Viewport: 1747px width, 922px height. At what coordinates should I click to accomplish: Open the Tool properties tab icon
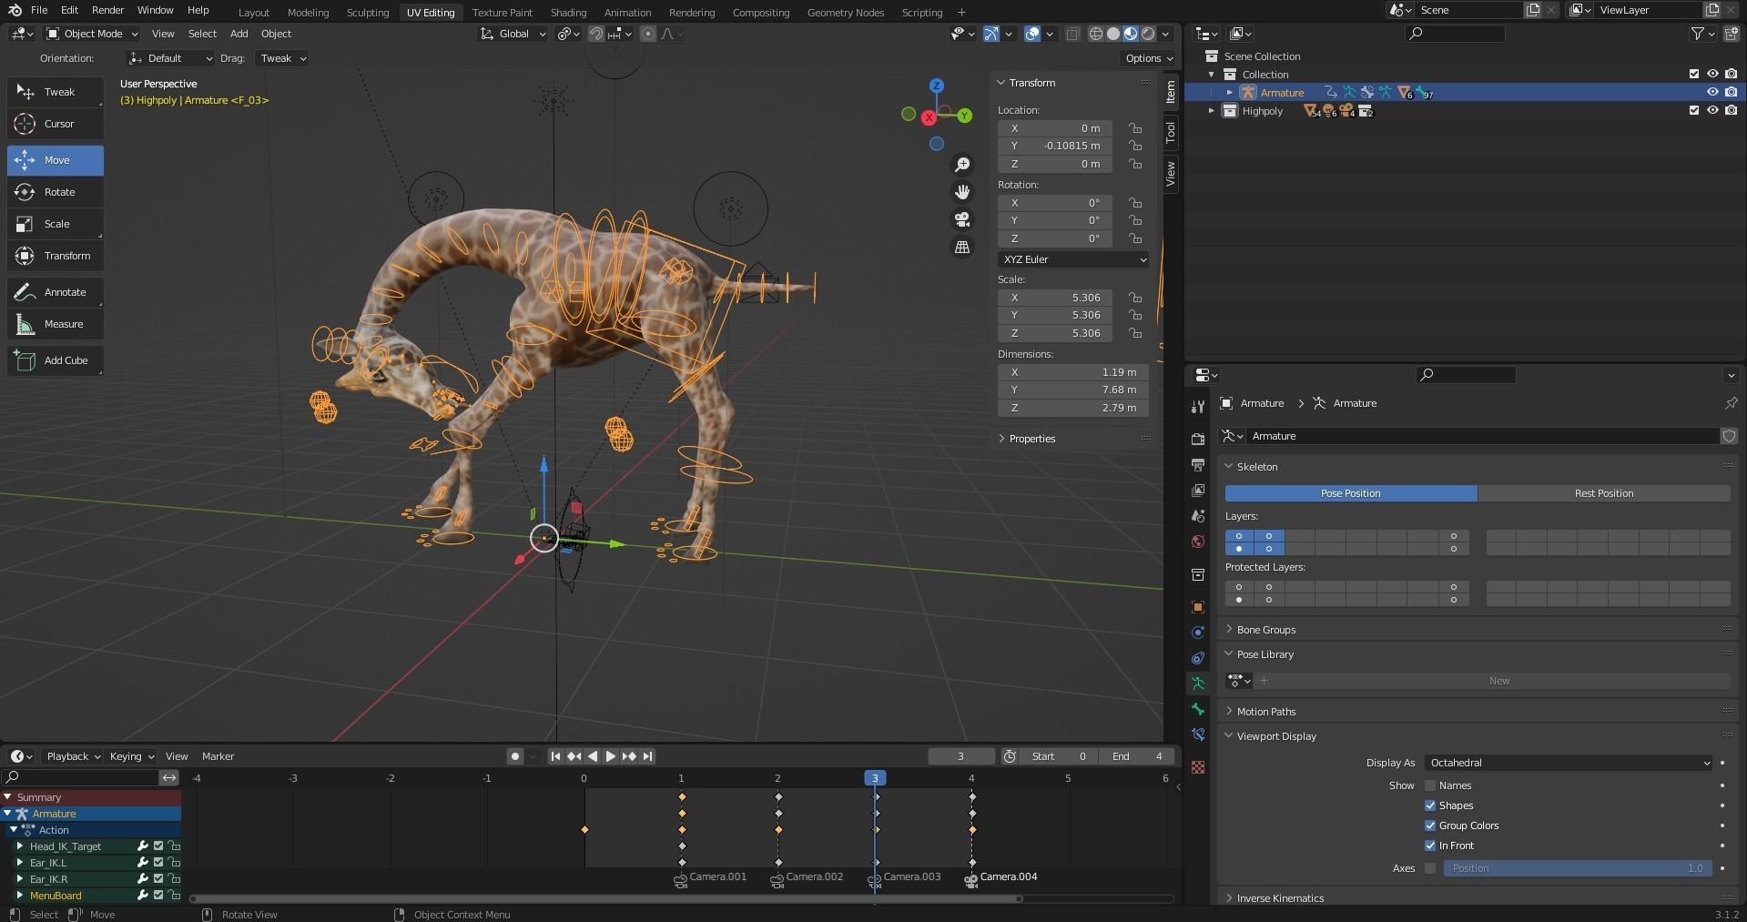coord(1198,407)
